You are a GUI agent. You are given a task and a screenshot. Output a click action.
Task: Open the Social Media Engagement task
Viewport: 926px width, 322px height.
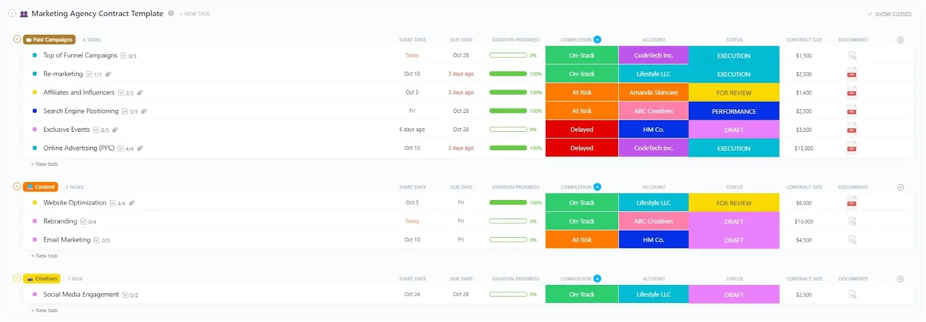[81, 294]
